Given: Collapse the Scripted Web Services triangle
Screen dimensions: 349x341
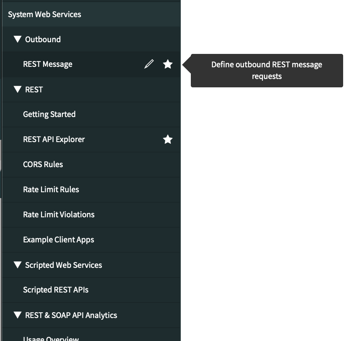Looking at the screenshot, I should [17, 265].
